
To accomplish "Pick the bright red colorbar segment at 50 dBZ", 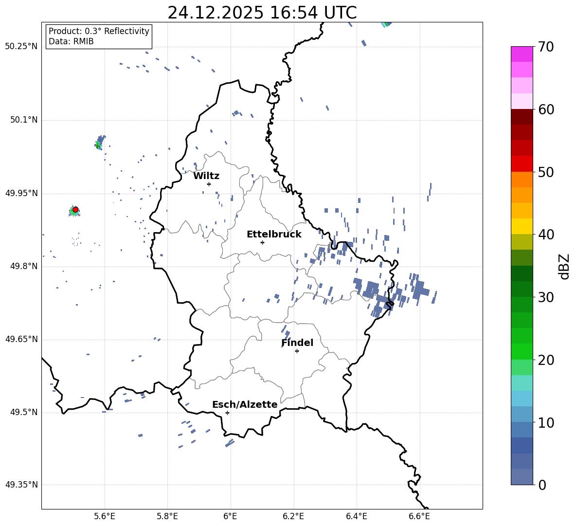I will click(522, 164).
